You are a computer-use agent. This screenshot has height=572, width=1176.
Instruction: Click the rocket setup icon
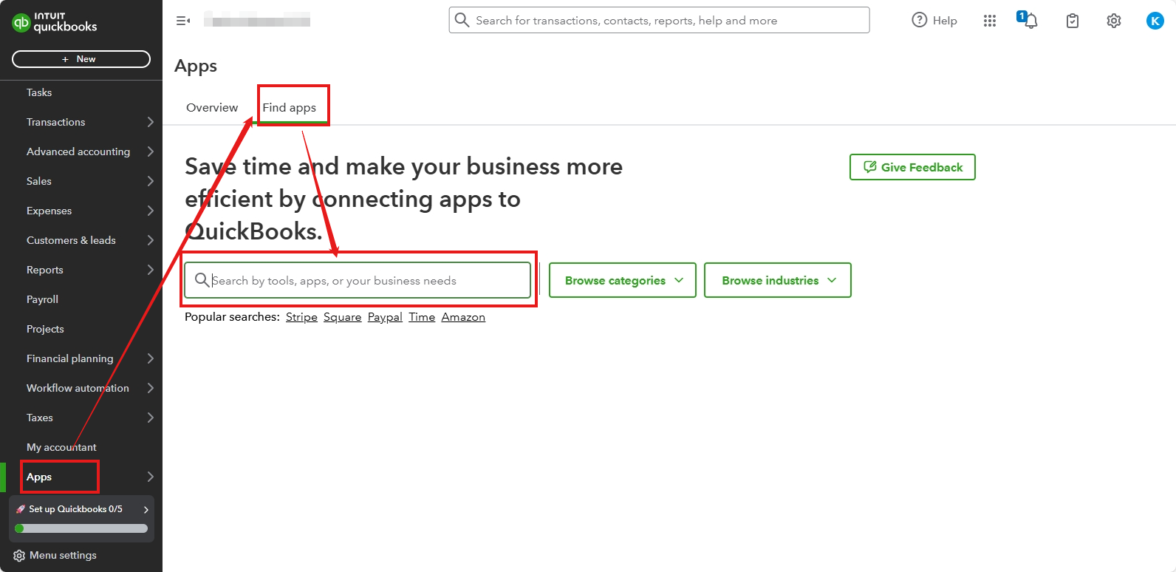tap(21, 509)
